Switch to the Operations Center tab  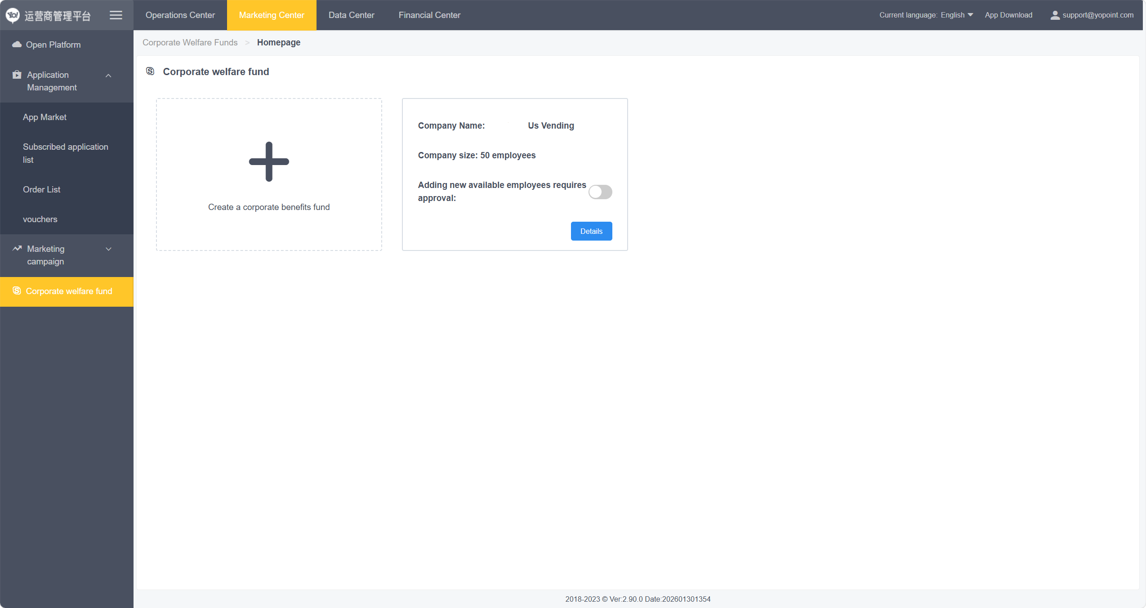click(180, 15)
